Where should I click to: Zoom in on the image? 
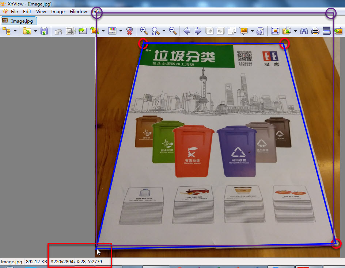(x=144, y=31)
